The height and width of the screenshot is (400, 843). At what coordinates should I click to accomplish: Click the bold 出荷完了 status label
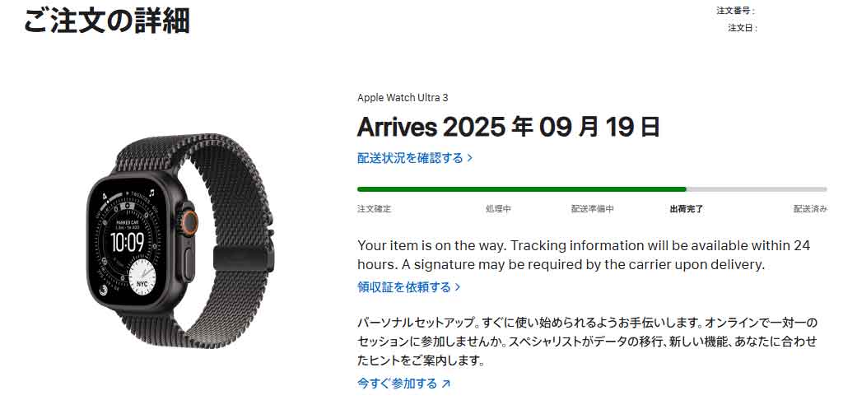(x=687, y=209)
